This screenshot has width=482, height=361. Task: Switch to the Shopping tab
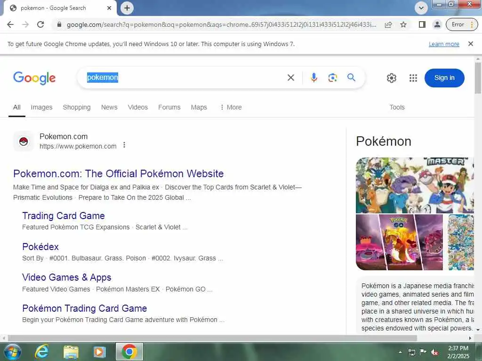(x=77, y=107)
